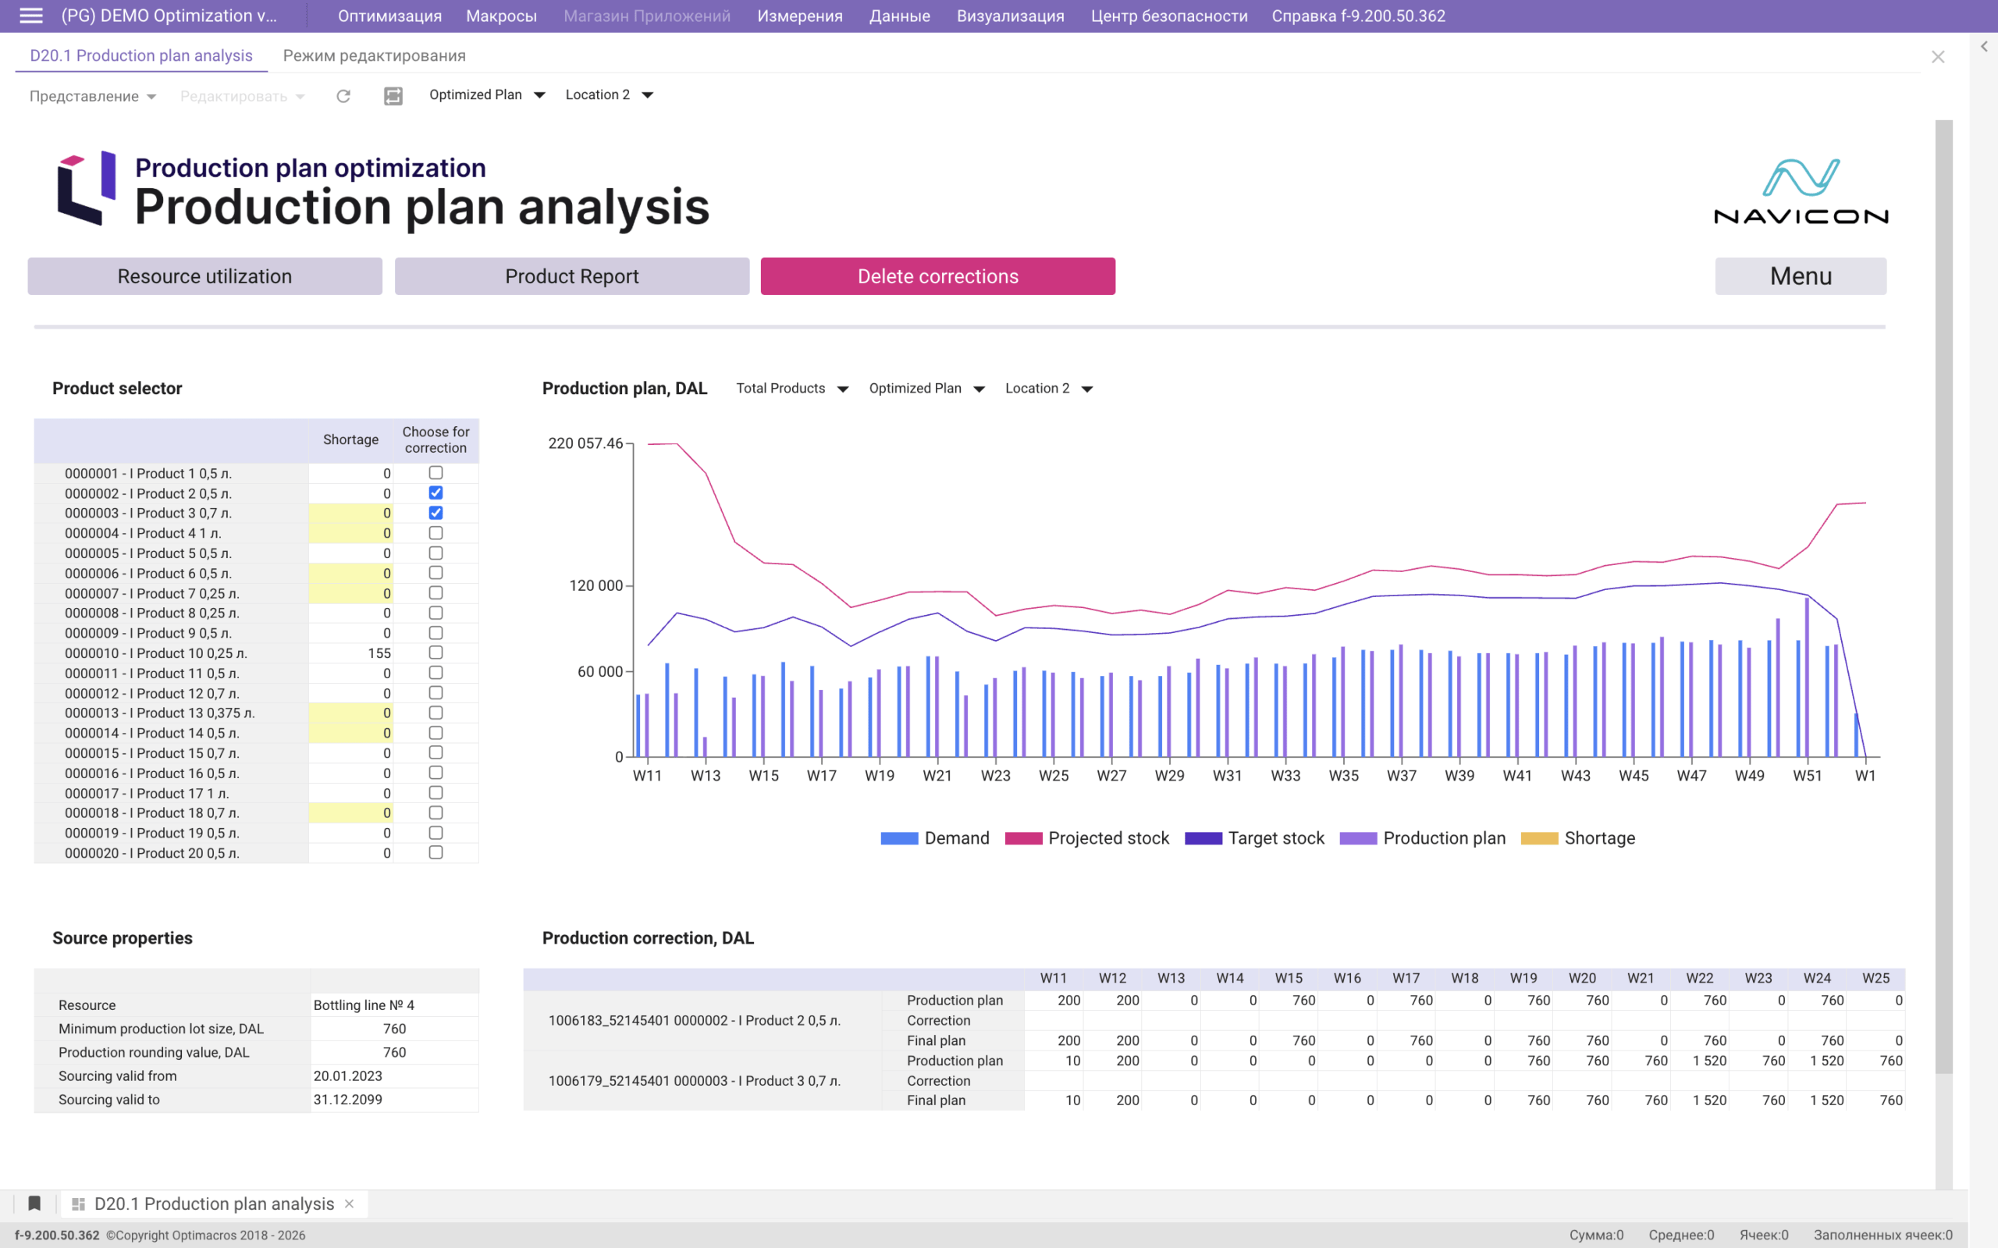Open the hamburger menu icon
This screenshot has width=1998, height=1248.
tap(30, 16)
